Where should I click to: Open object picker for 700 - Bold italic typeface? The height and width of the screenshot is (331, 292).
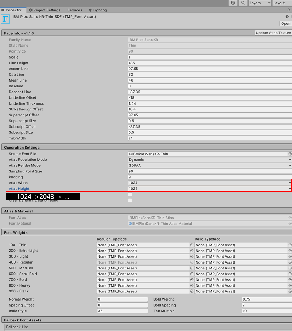click(x=290, y=280)
